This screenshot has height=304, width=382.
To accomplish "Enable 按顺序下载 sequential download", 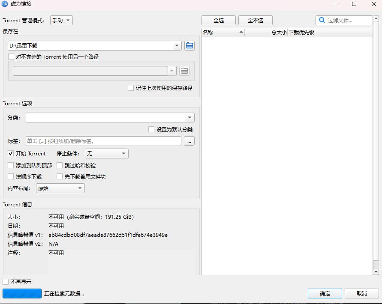I will (x=10, y=176).
